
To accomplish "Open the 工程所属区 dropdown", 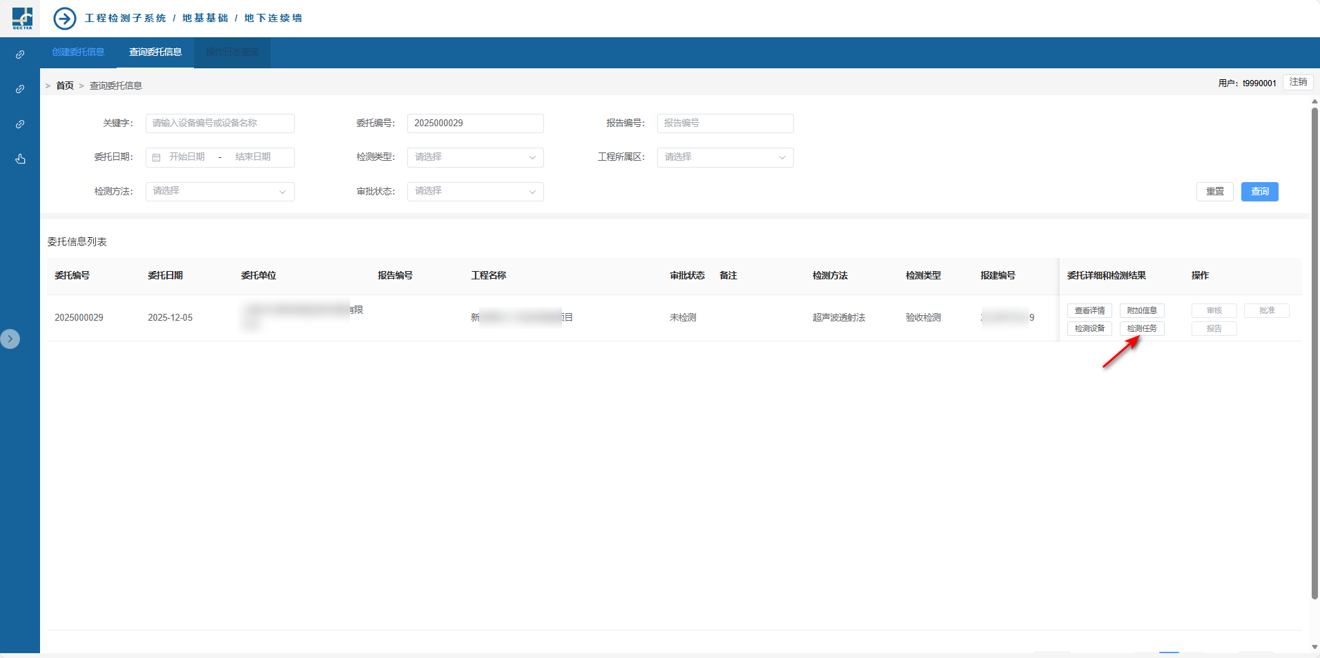I will (x=725, y=157).
